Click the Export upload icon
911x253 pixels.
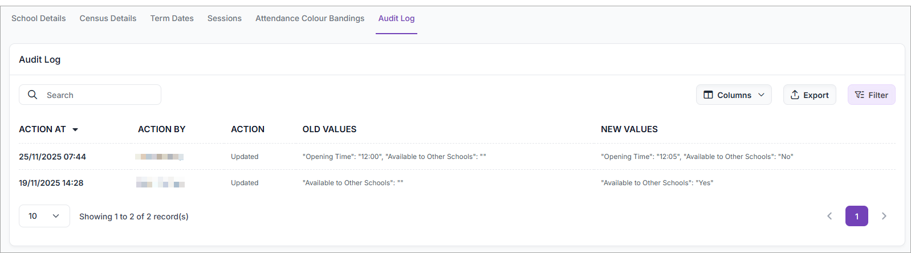point(795,95)
